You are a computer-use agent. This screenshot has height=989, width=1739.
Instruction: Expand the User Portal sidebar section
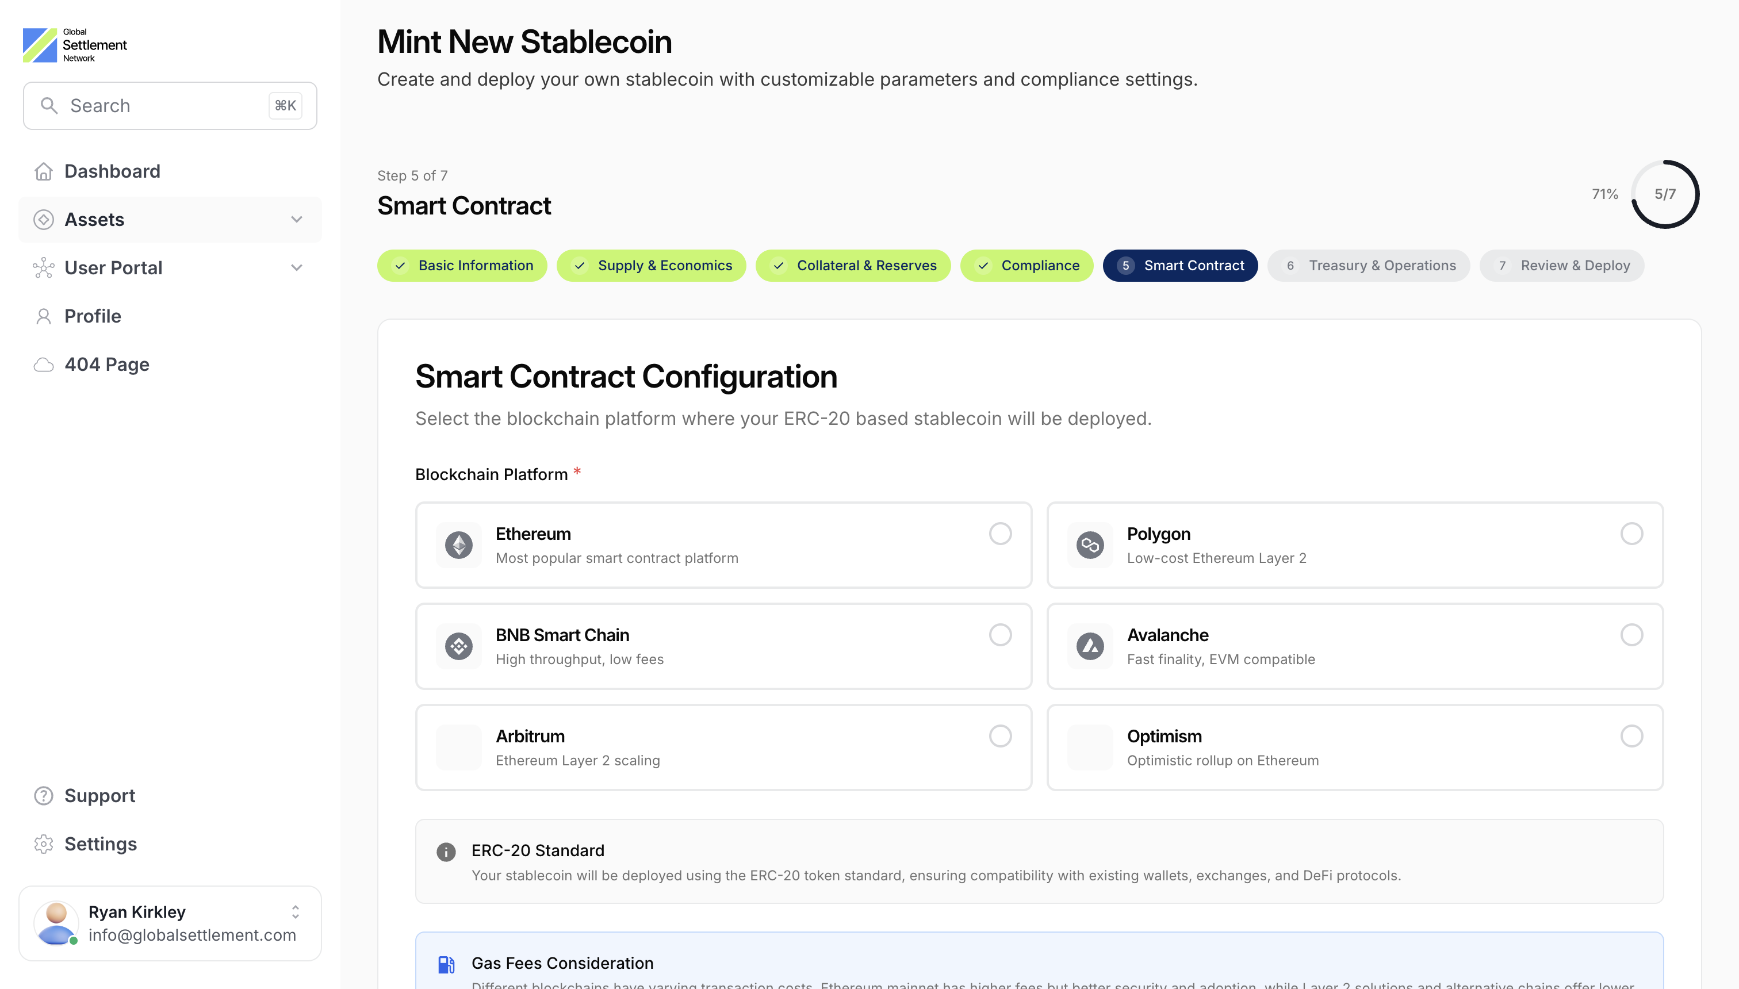pos(296,267)
